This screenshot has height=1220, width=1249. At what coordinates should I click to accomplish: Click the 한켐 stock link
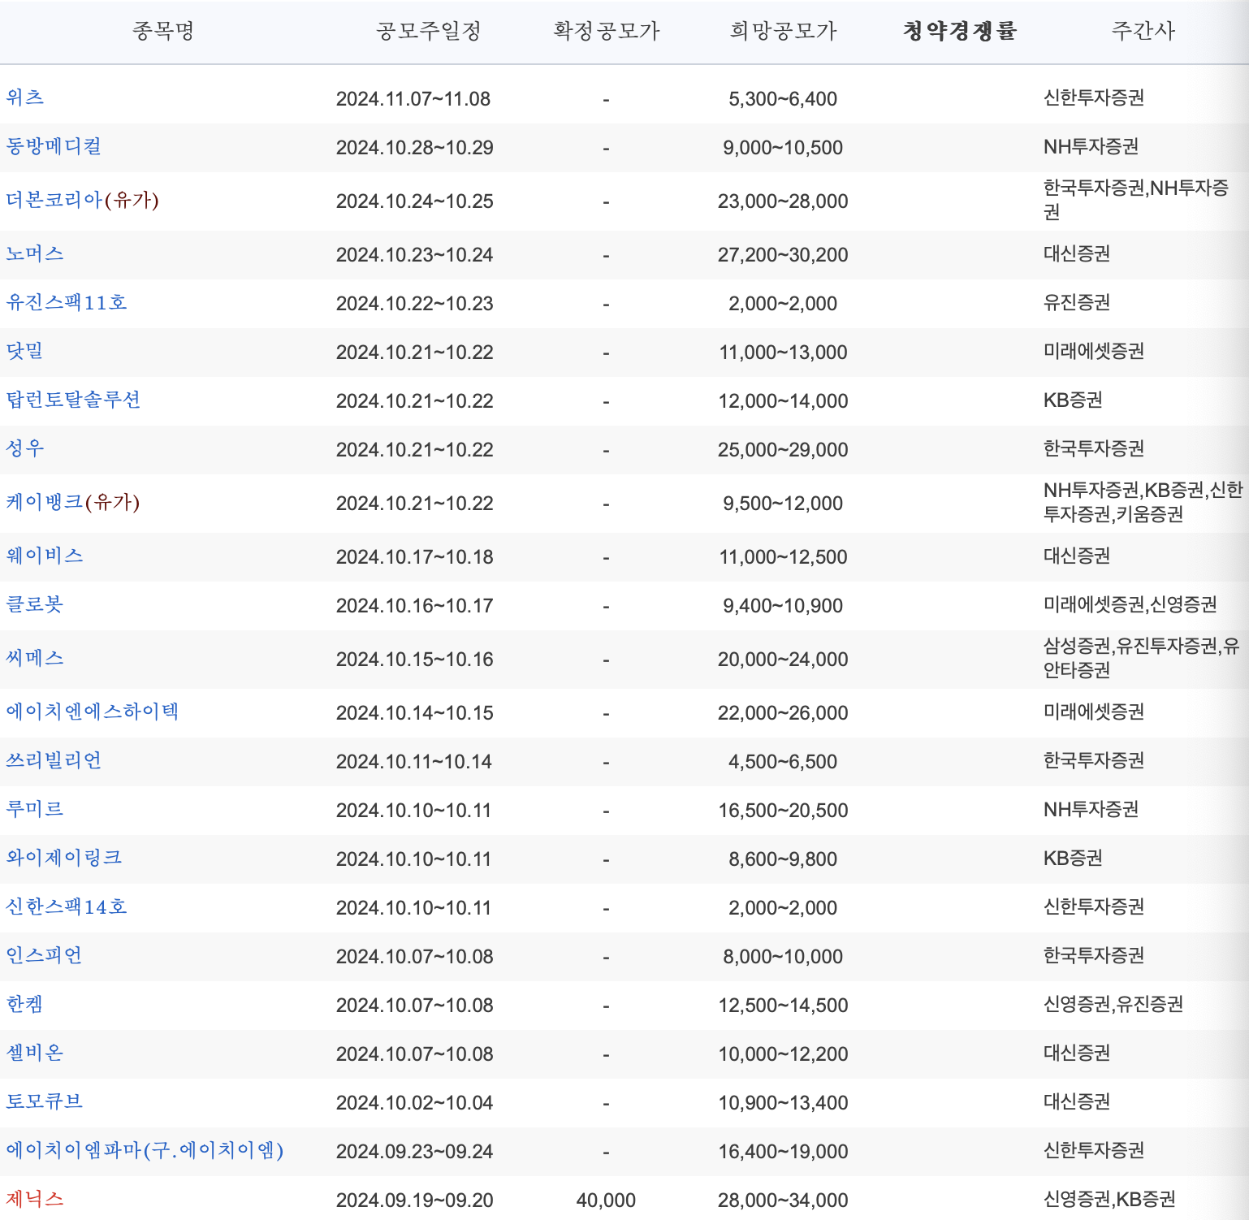[24, 1004]
